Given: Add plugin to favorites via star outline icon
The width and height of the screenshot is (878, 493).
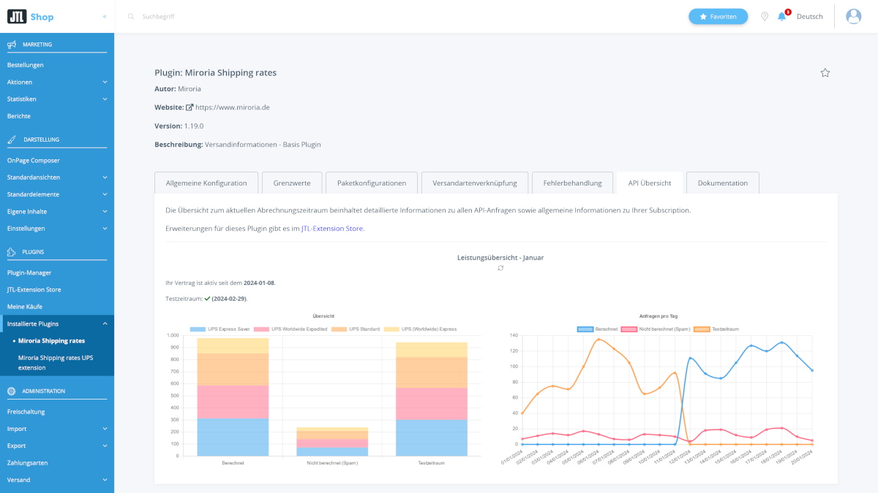Looking at the screenshot, I should point(825,72).
